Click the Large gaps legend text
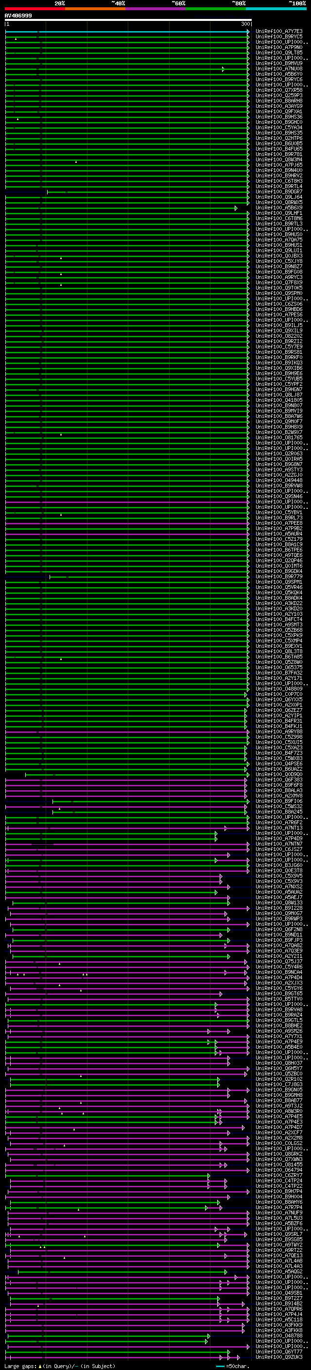Screen dimensions: 311x1370 (60, 1366)
